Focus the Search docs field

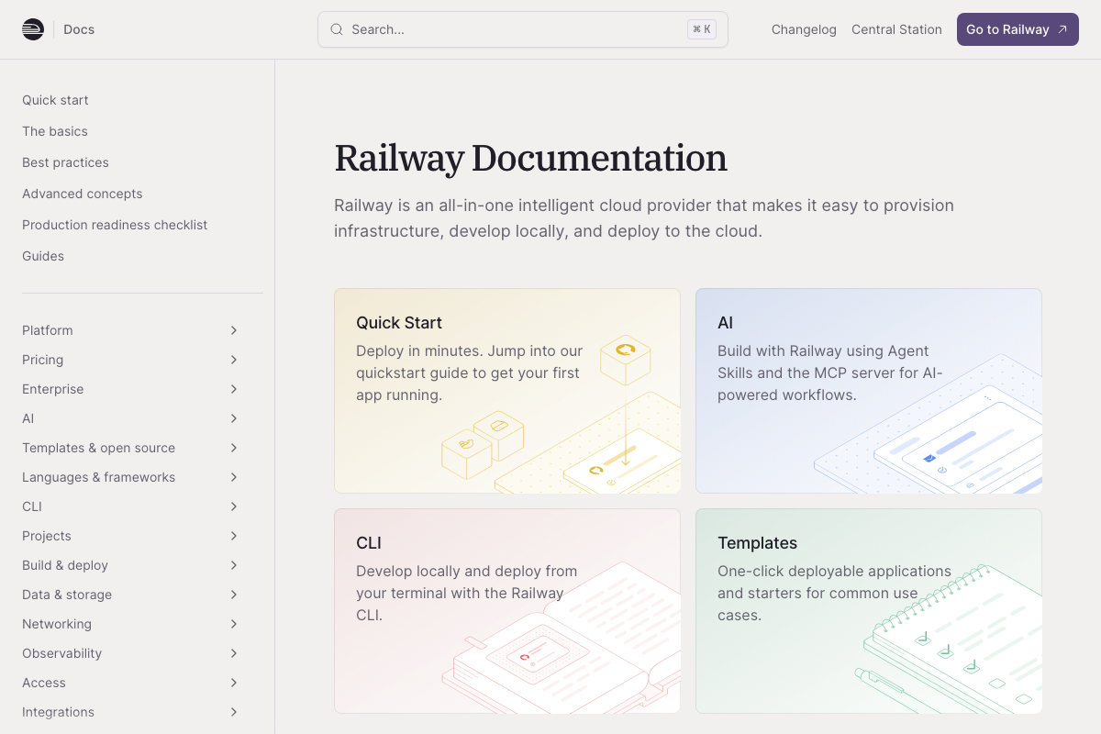click(523, 29)
